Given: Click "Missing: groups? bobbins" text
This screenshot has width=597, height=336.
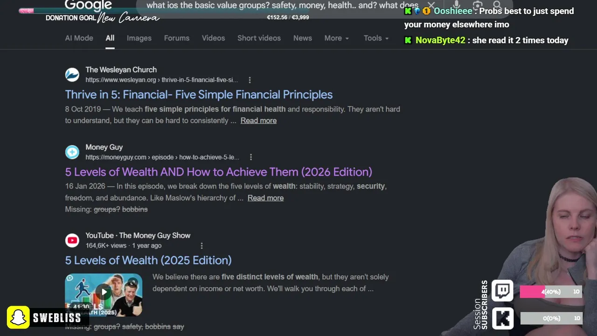Looking at the screenshot, I should point(106,209).
